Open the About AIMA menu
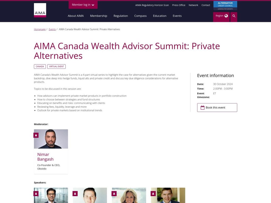271x203 pixels. (76, 16)
